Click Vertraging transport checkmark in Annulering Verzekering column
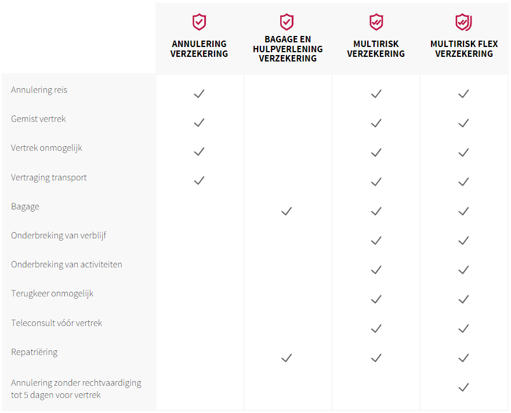The width and height of the screenshot is (511, 413). pos(199,180)
